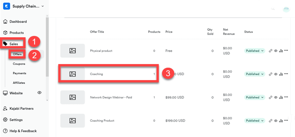Open analytics bar chart icon for Coaching offer
Image resolution: width=295 pixels, height=137 pixels.
coord(281,74)
